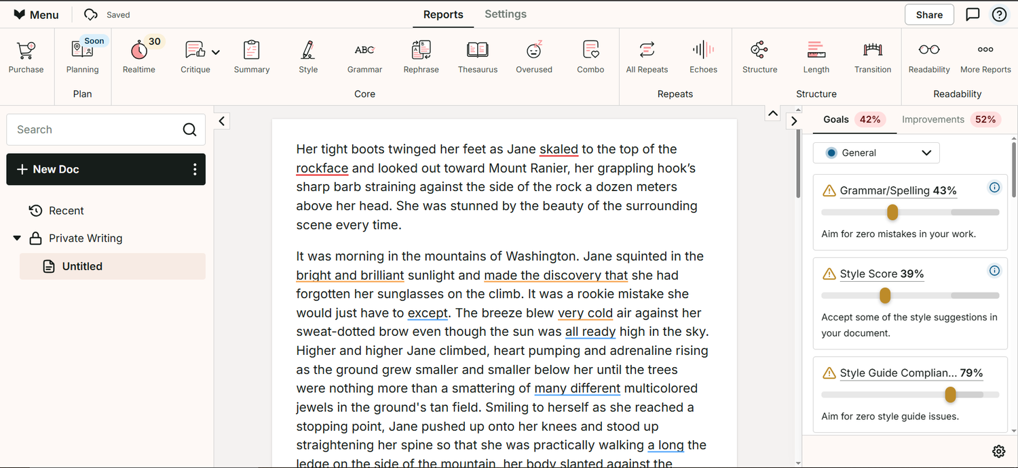Click the flagged phrase "many different"
The image size is (1018, 468).
pyautogui.click(x=578, y=389)
